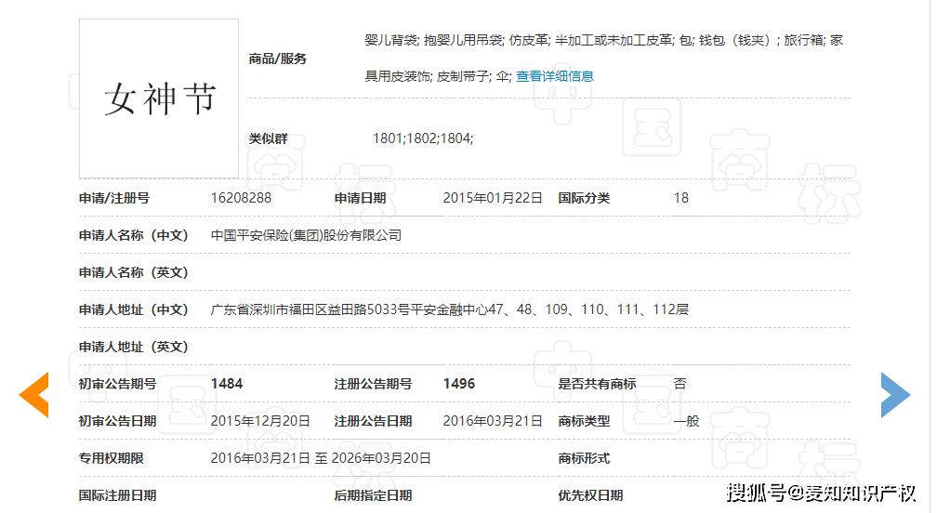Click preliminary announcement issue number 1484
This screenshot has height=513, width=937.
[227, 384]
